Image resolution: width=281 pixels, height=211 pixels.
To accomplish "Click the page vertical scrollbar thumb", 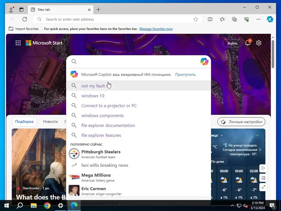I will pos(273,54).
